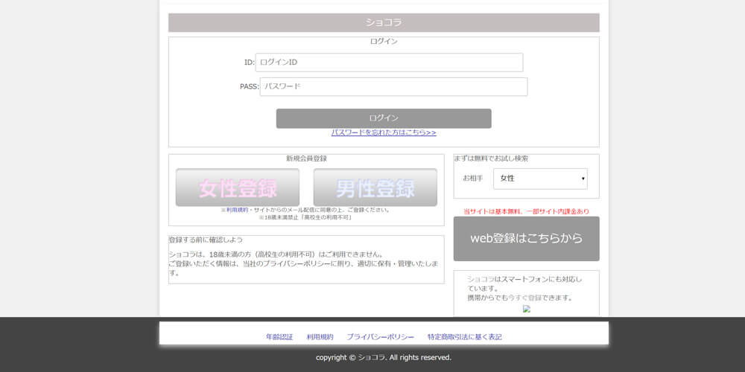Viewport: 745px width, 372px height.
Task: Focus the パスワード input field
Action: [393, 87]
